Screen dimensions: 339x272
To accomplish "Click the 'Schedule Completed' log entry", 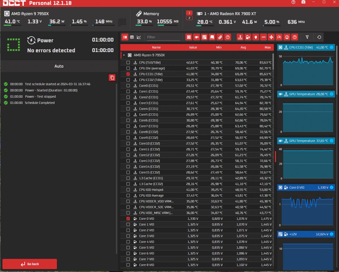I will pos(40,103).
